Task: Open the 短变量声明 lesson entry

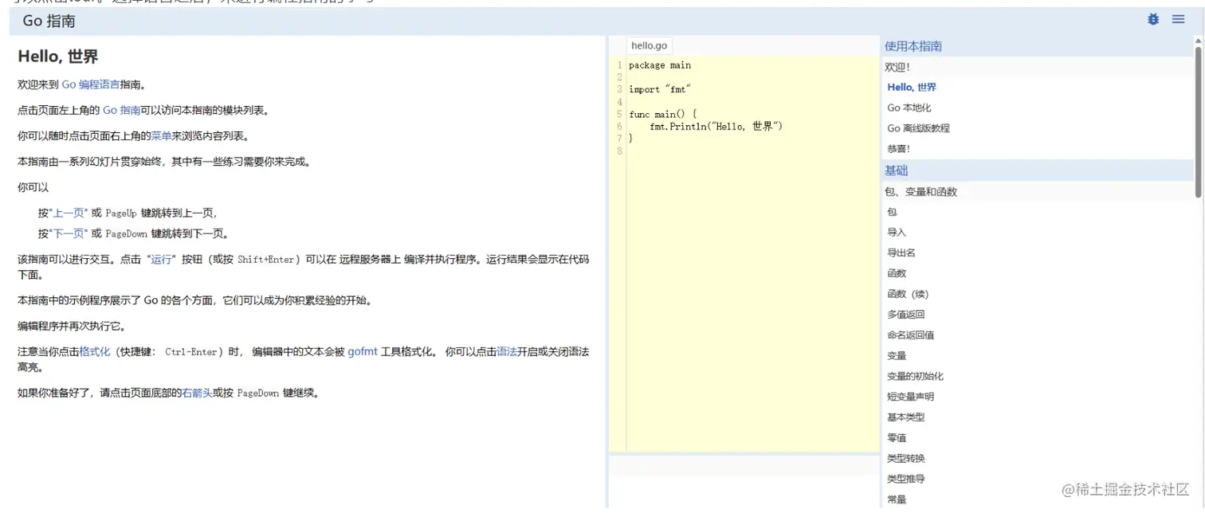Action: tap(911, 397)
